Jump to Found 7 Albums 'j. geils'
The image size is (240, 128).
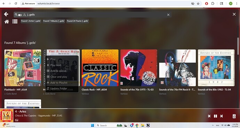54,21
